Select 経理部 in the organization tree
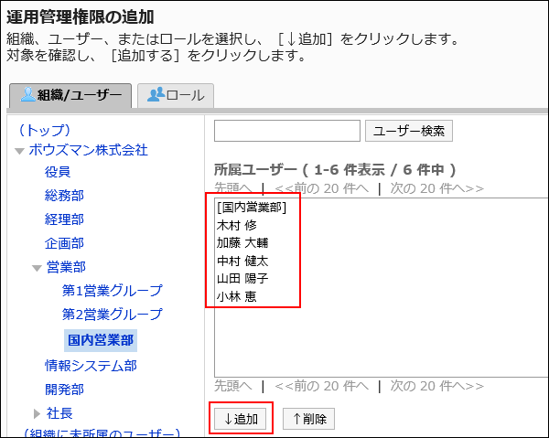 coord(64,219)
